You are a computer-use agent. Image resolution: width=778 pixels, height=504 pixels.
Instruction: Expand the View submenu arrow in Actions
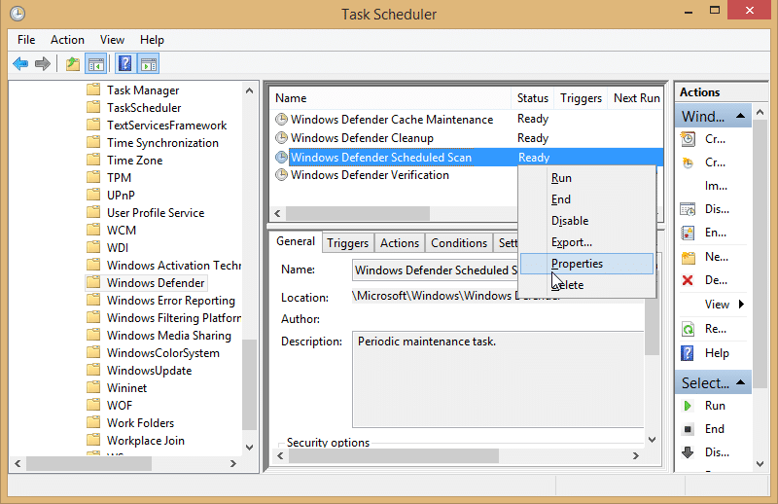741,304
